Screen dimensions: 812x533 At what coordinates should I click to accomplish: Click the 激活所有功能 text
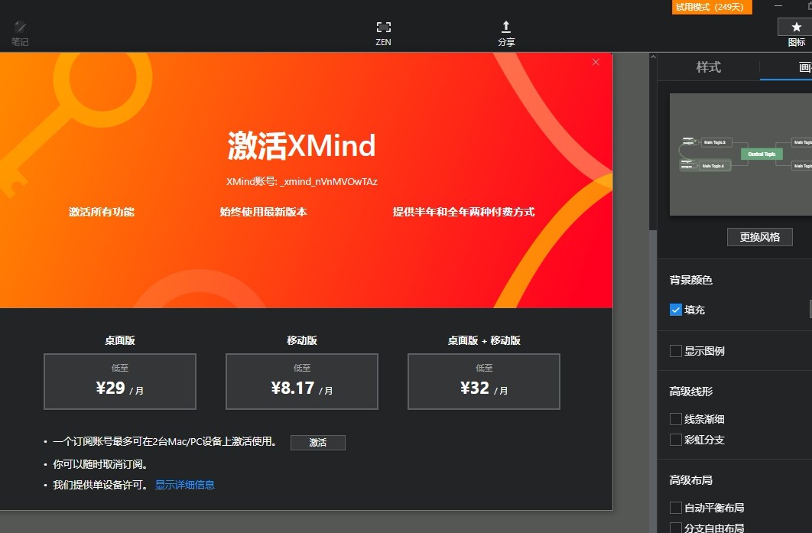102,212
